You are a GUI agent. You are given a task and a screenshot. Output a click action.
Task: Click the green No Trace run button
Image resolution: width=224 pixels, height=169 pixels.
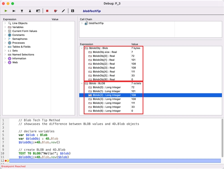click(x=6, y=11)
